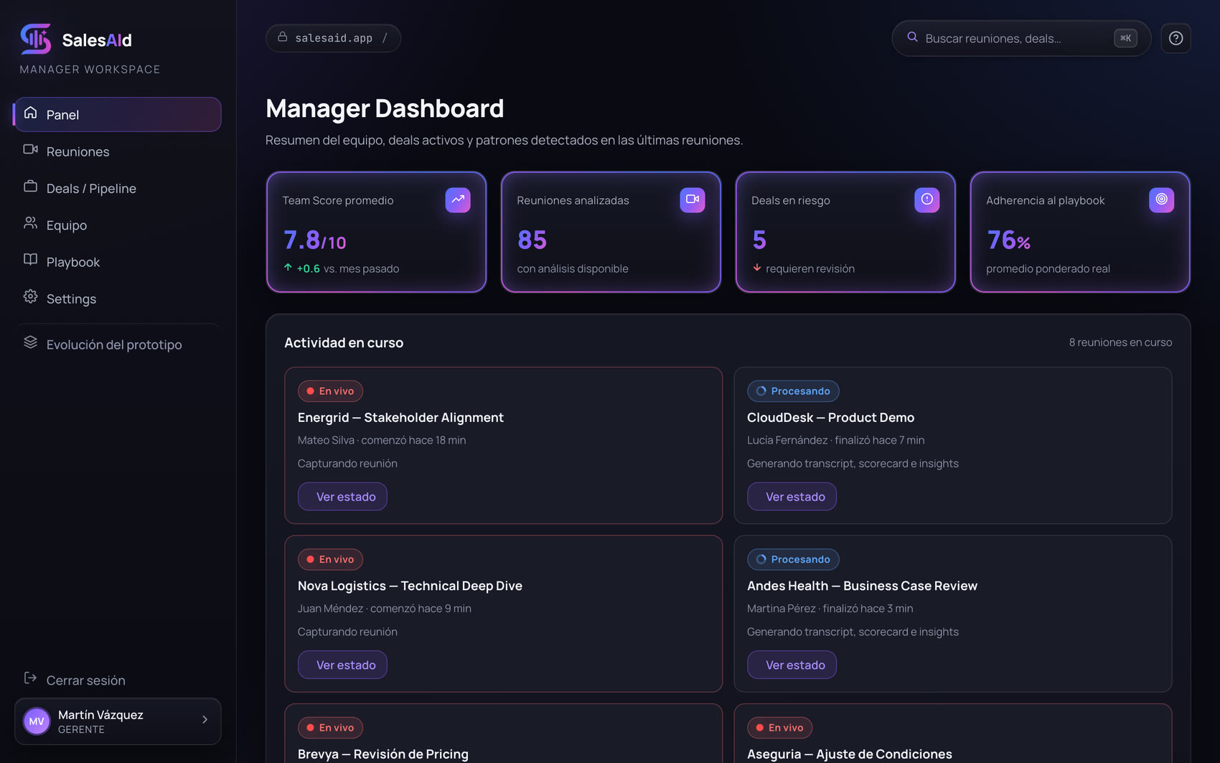Open help with the question mark icon

click(1176, 38)
